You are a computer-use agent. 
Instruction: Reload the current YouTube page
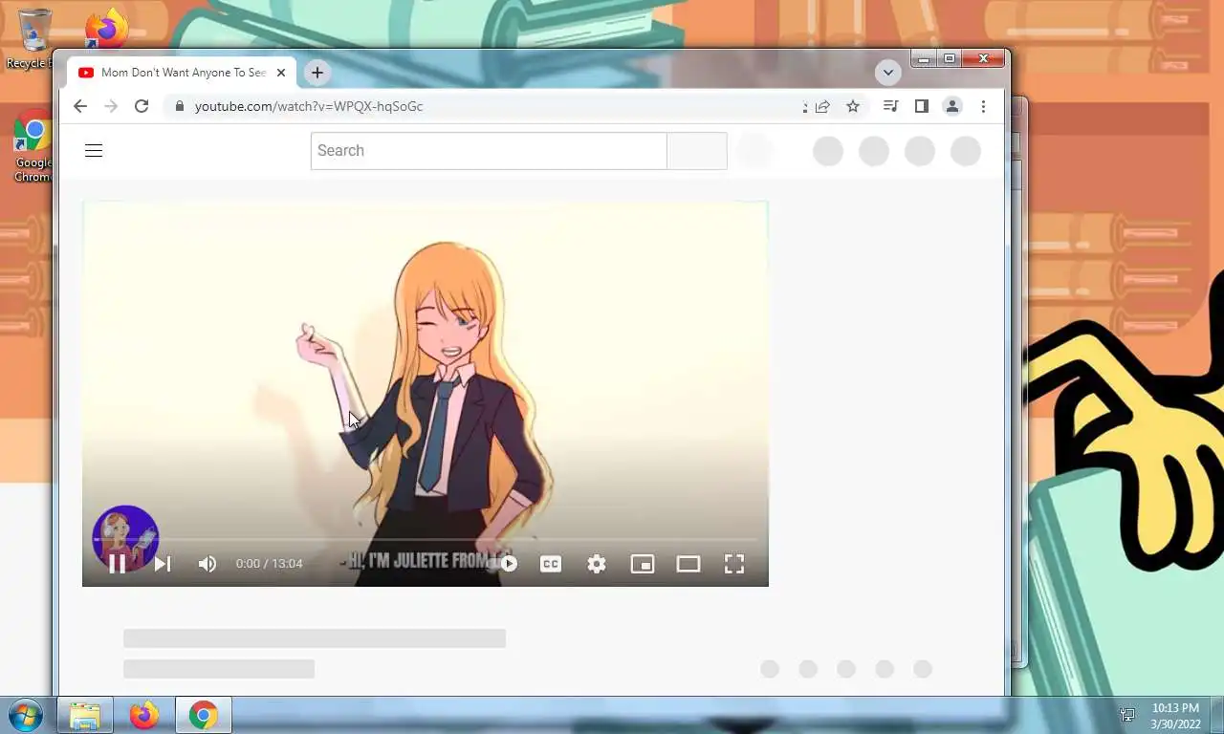[142, 106]
